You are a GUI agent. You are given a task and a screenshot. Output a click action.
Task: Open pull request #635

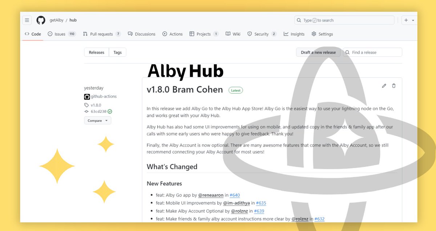point(261,203)
